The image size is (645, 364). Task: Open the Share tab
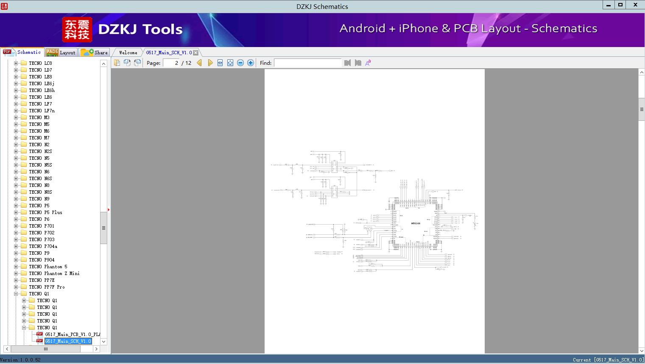[x=95, y=53]
